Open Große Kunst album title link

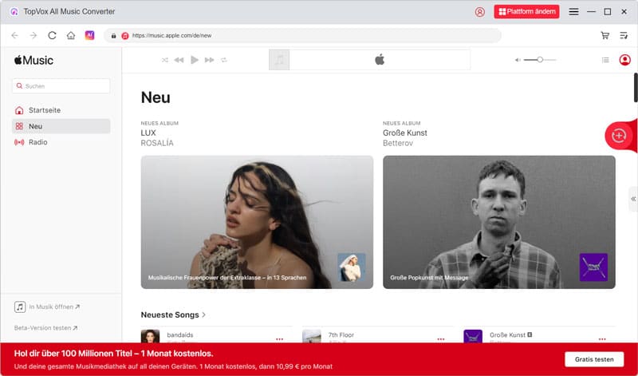(x=405, y=133)
